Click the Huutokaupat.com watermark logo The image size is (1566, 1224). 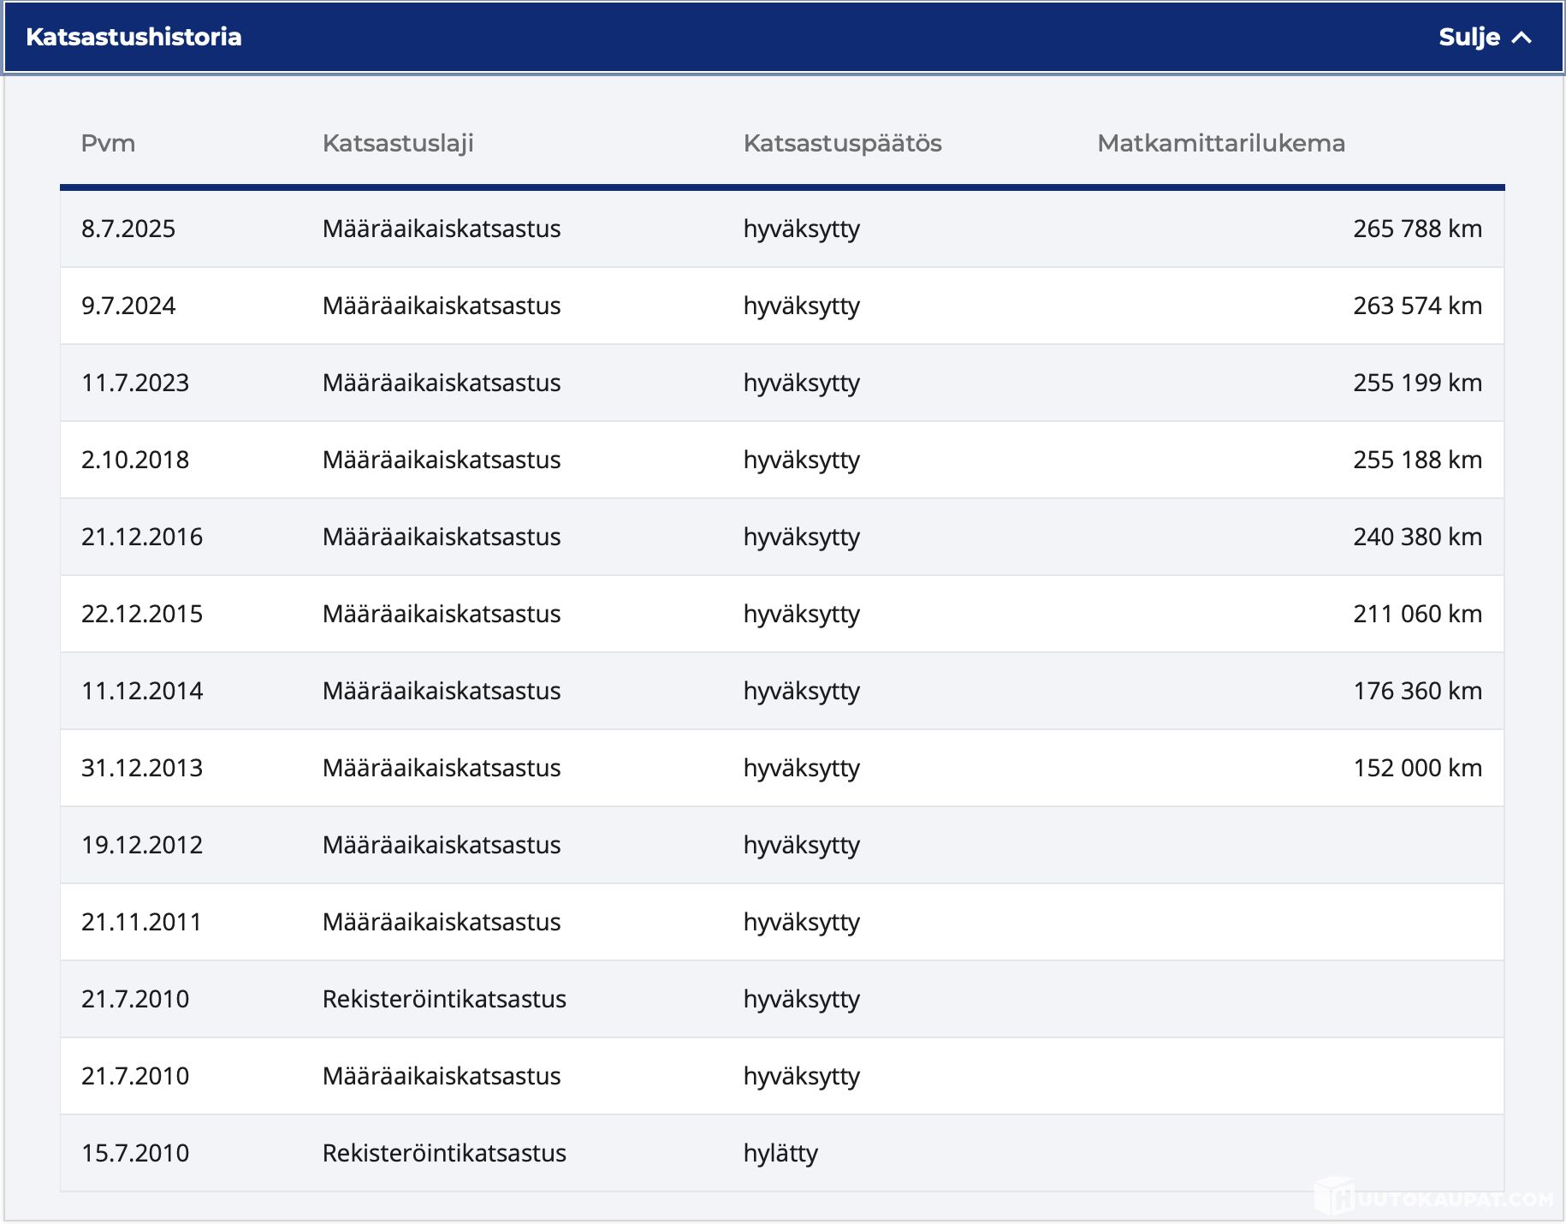click(x=1434, y=1197)
